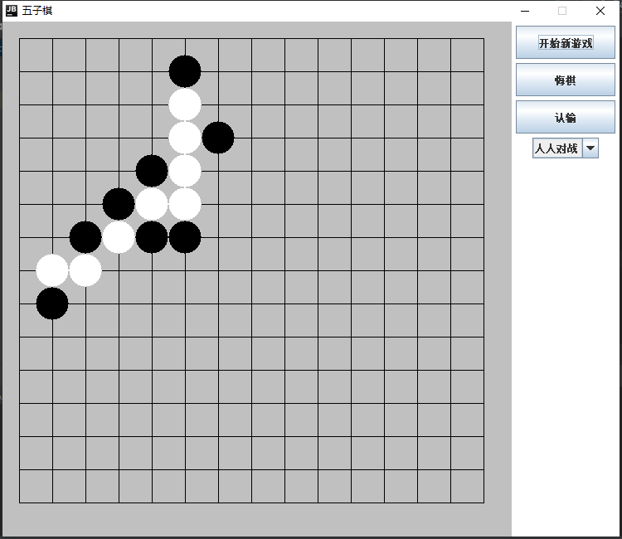Image resolution: width=622 pixels, height=539 pixels.
Task: Place a stone at the board's bottom-left corner
Action: coord(19,503)
